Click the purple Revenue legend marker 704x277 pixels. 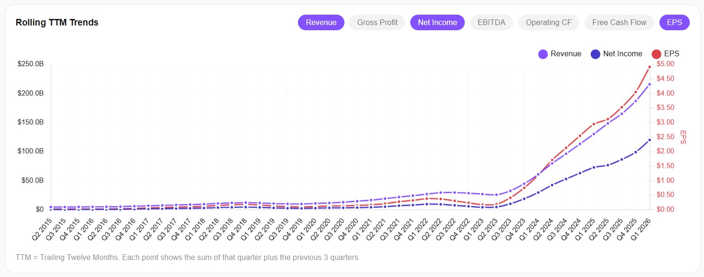pos(542,53)
